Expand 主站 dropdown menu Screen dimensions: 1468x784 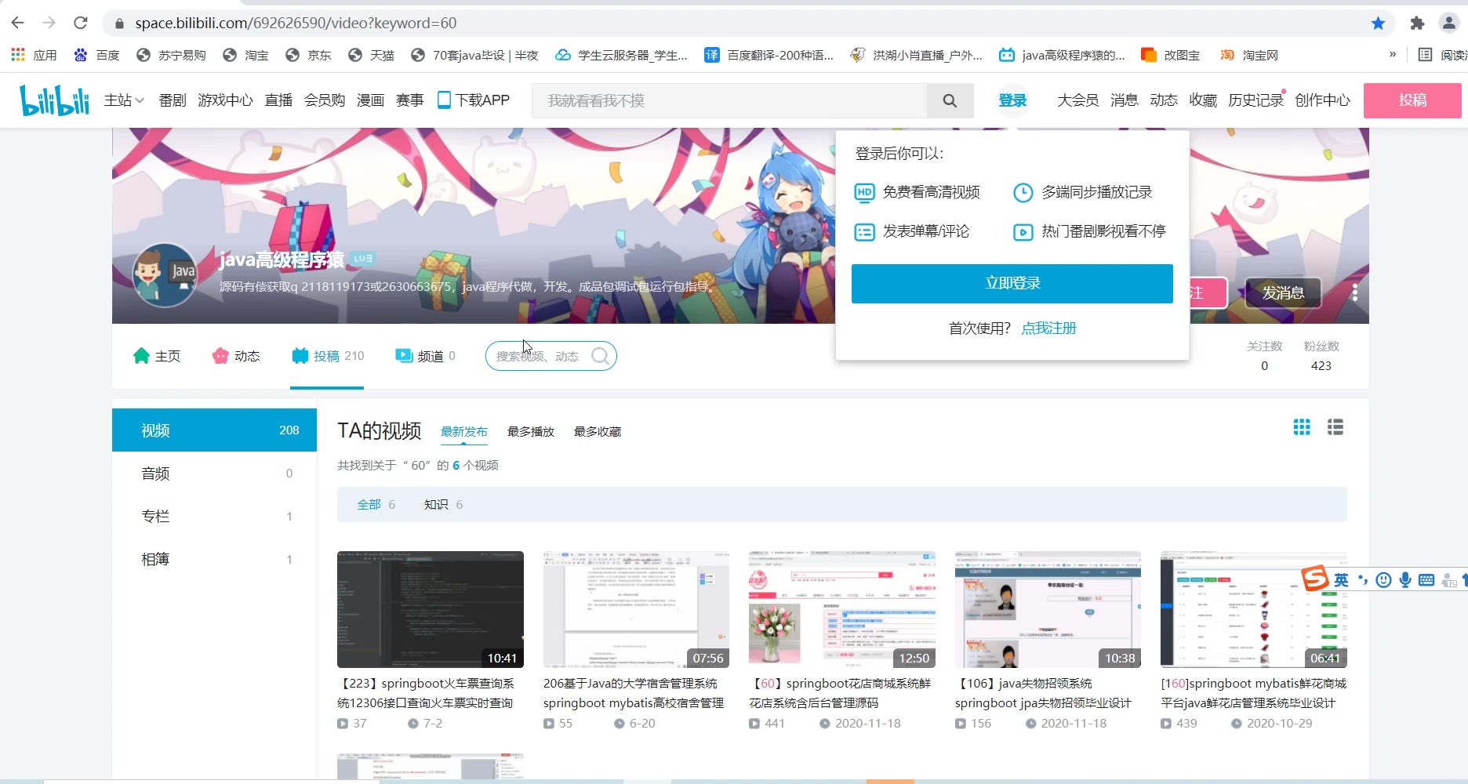124,100
